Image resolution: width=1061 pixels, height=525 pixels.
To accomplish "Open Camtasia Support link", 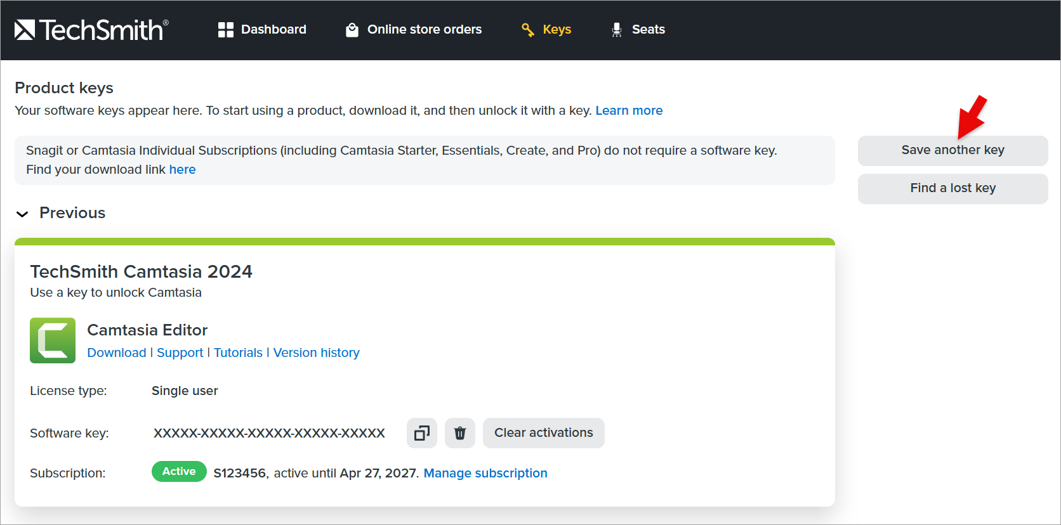I will coord(180,353).
